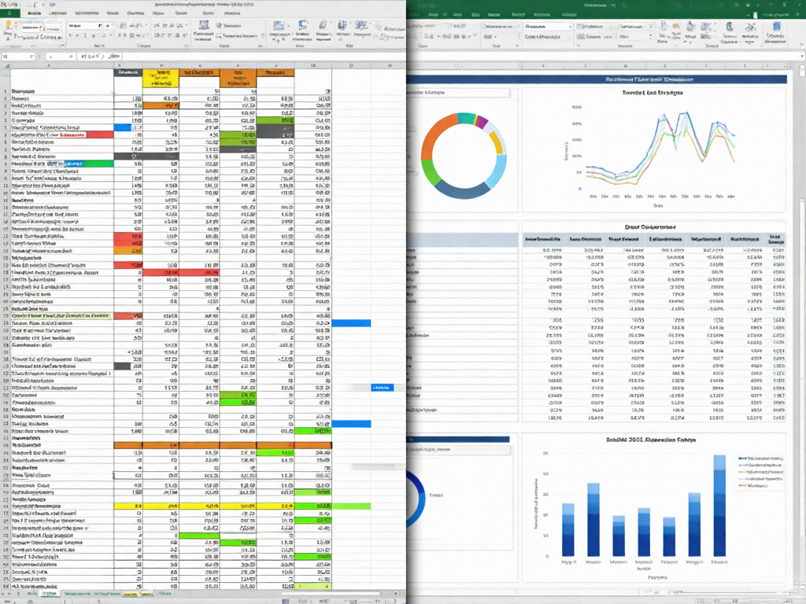This screenshot has height=604, width=806.
Task: Click the bar chart legend in dashboard window
Action: click(x=760, y=472)
